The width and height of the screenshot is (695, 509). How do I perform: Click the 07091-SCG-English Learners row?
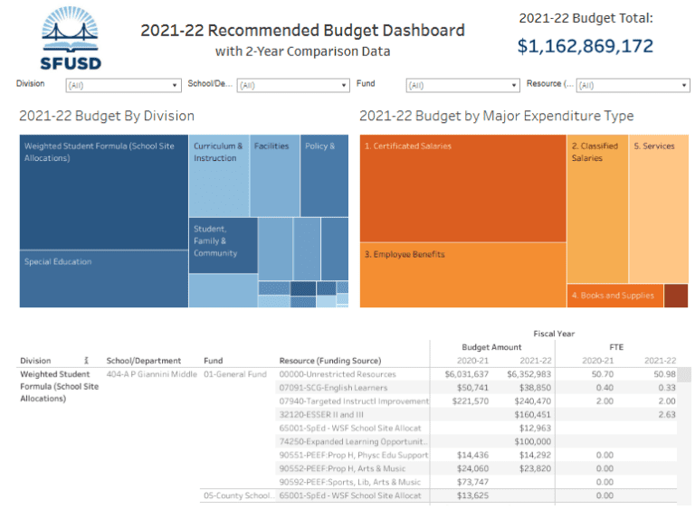333,388
